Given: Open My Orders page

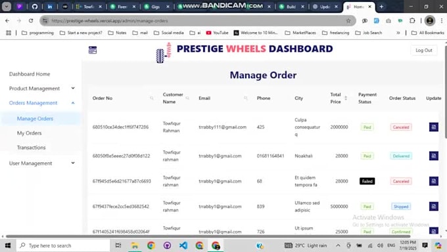Looking at the screenshot, I should 30,133.
